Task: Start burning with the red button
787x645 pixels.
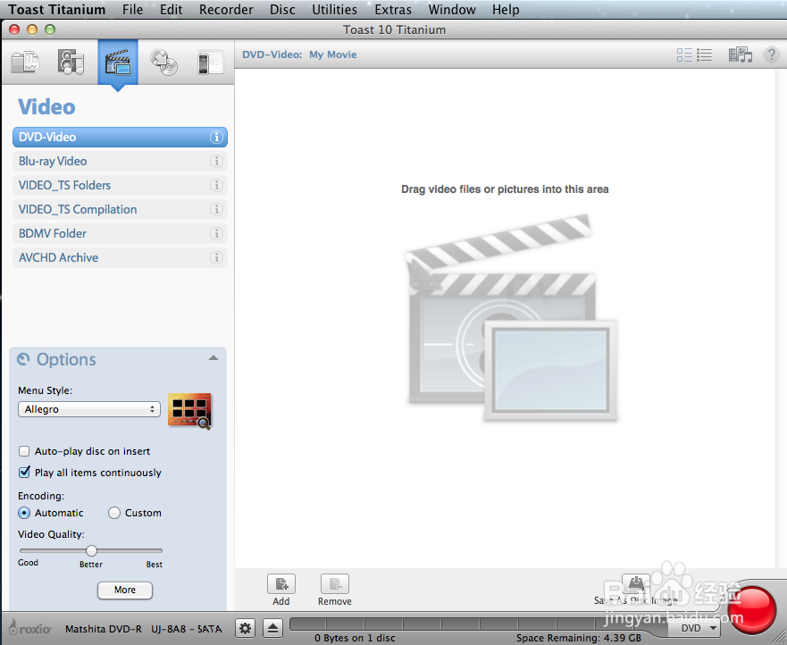Action: (x=751, y=610)
